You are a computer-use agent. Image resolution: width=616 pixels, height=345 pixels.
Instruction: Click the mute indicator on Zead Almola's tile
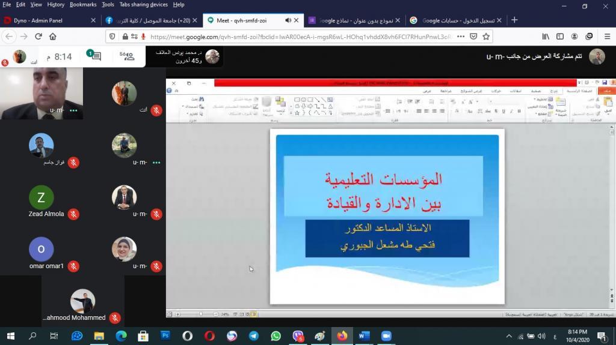click(x=73, y=214)
